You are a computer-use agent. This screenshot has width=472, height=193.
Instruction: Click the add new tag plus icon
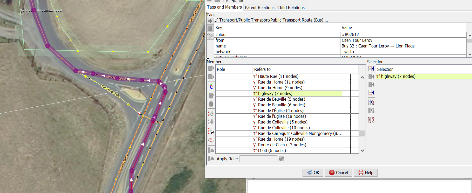[210, 21]
